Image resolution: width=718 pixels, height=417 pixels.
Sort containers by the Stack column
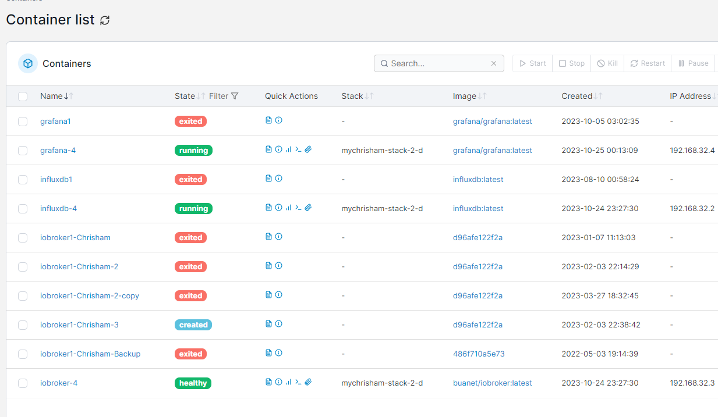tap(358, 96)
